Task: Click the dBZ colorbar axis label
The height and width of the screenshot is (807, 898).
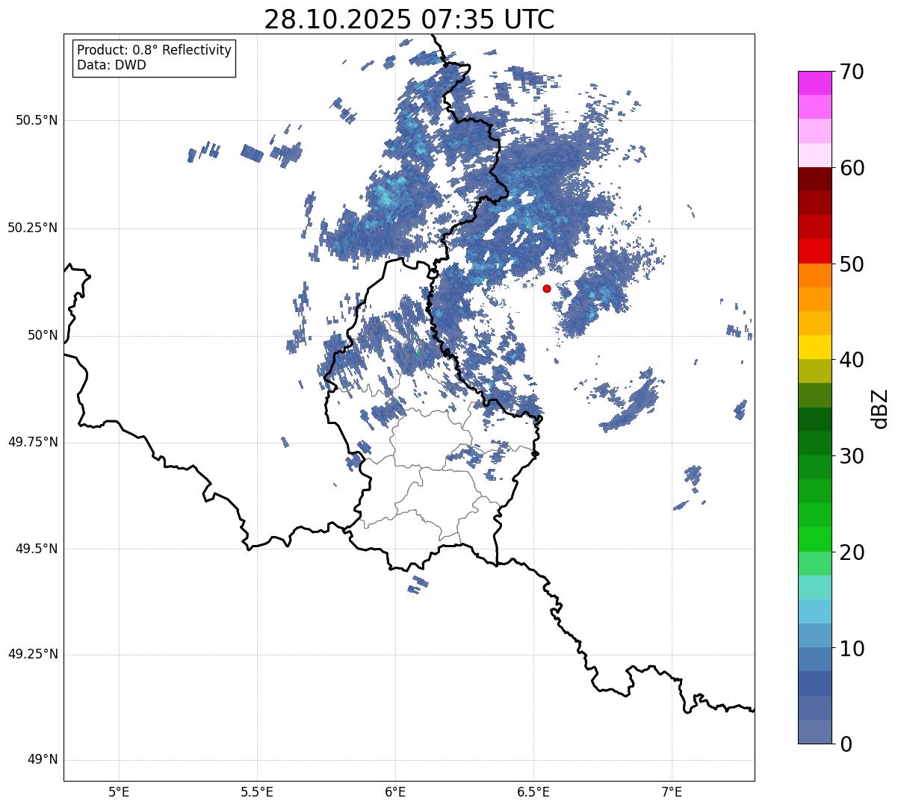Action: tap(880, 408)
